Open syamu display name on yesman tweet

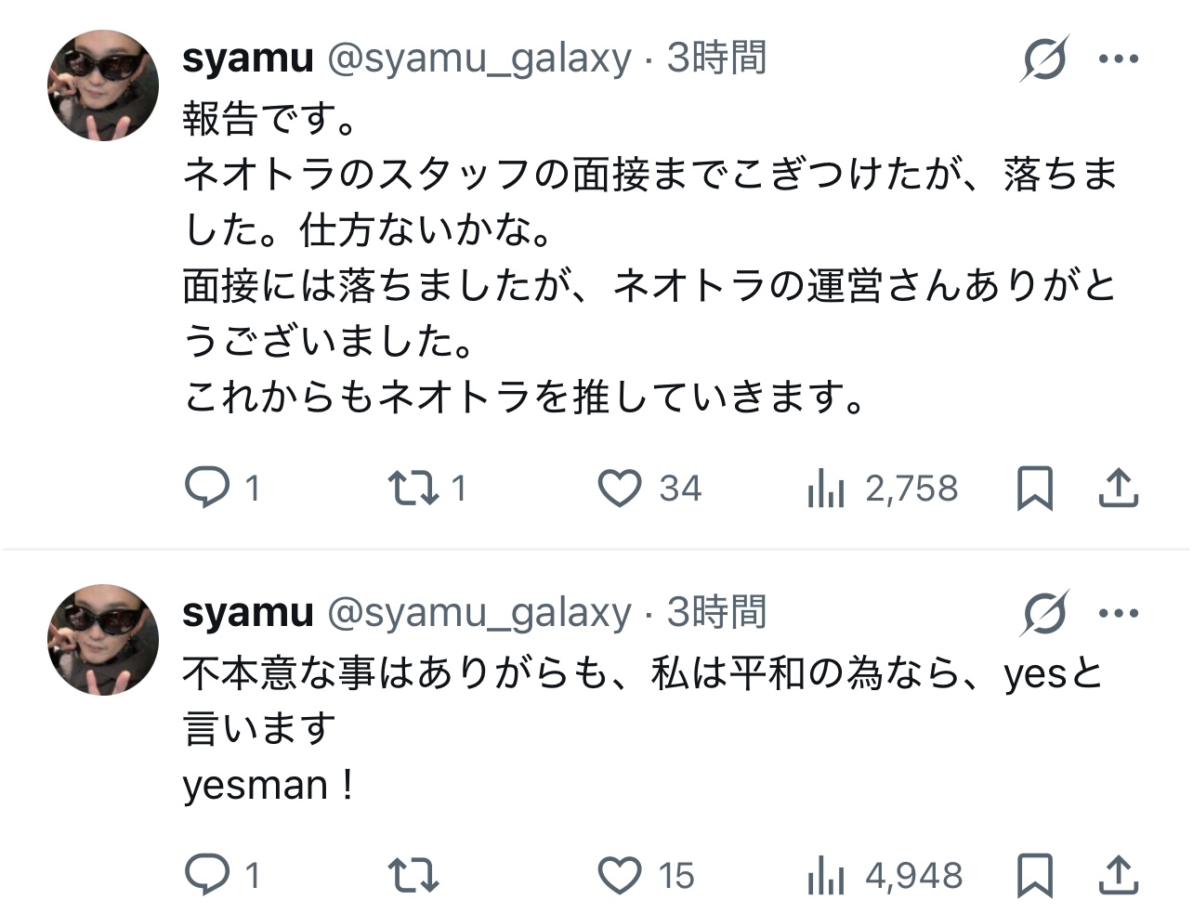pyautogui.click(x=248, y=613)
